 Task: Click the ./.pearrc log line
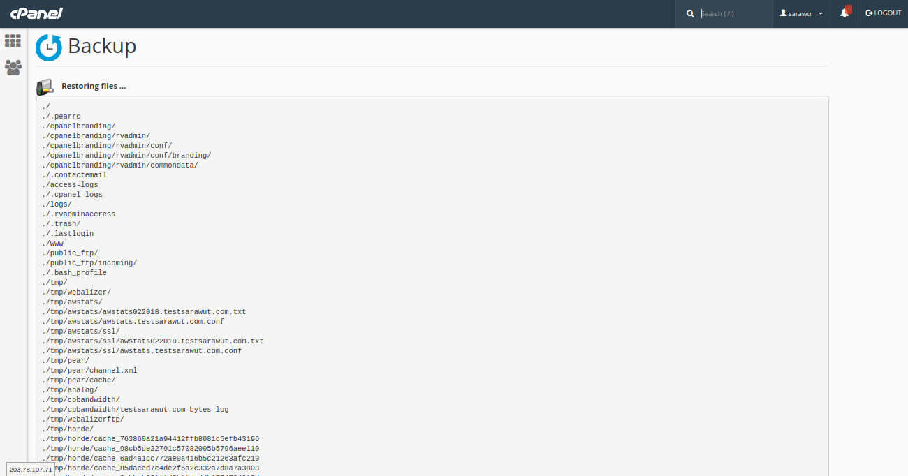61,117
